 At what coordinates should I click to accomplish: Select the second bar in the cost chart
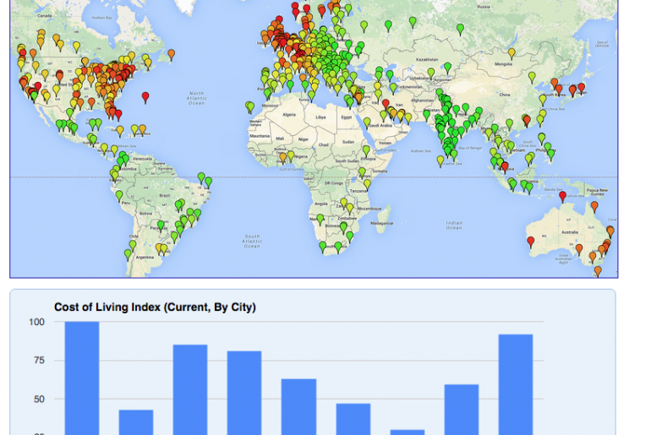tap(136, 421)
